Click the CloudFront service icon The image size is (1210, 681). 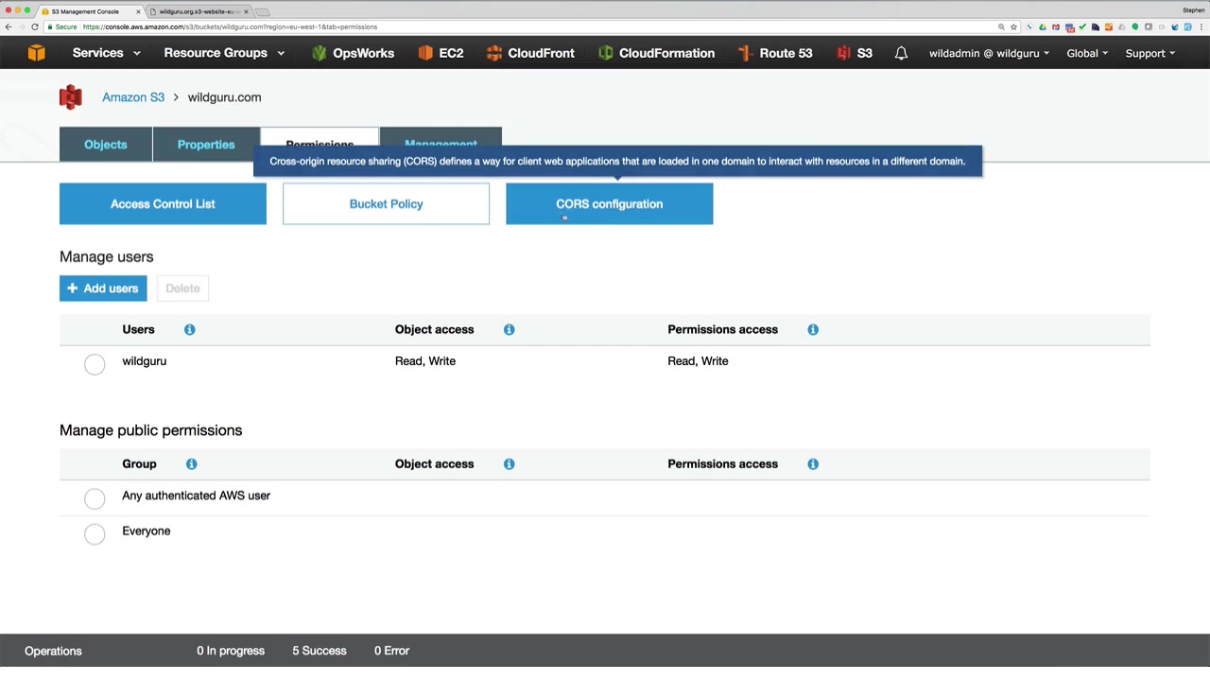[x=494, y=53]
